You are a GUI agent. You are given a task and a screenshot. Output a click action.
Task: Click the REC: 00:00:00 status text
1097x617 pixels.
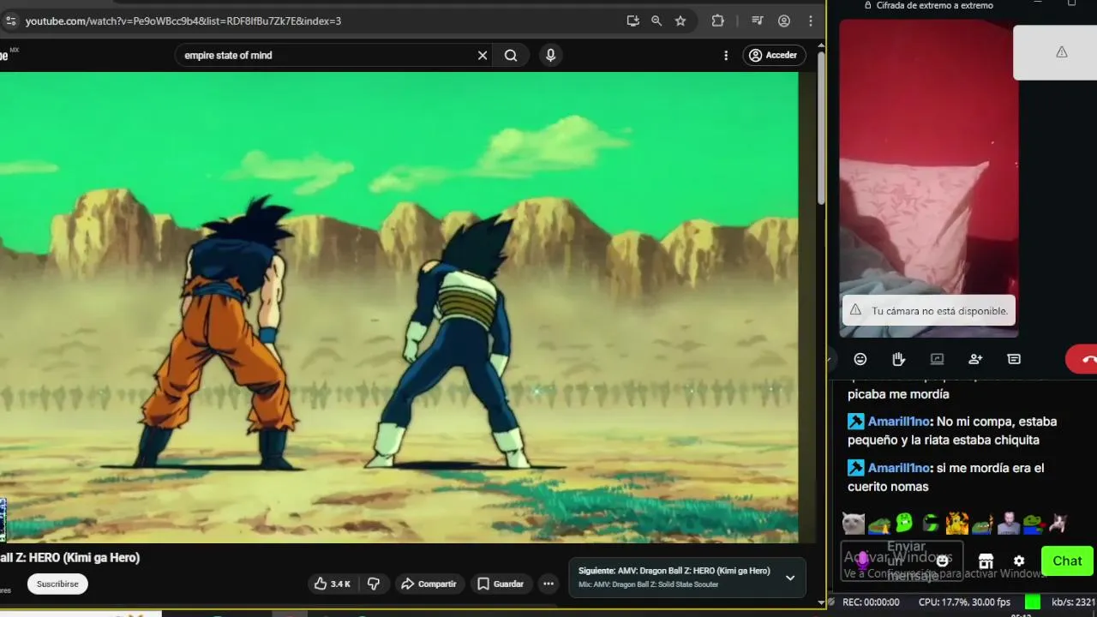(x=871, y=602)
